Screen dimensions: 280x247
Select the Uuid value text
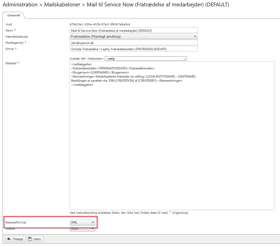point(100,24)
